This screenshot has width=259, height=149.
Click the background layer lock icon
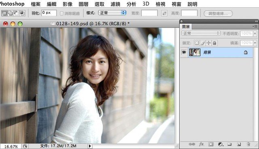246,53
